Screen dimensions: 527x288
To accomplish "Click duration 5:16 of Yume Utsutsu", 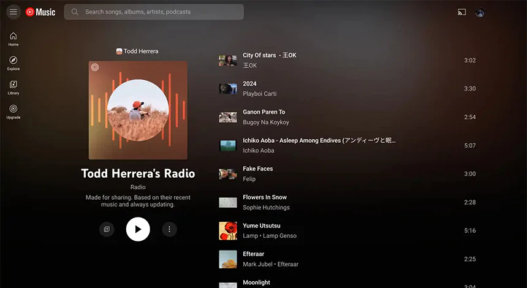I will coord(470,230).
